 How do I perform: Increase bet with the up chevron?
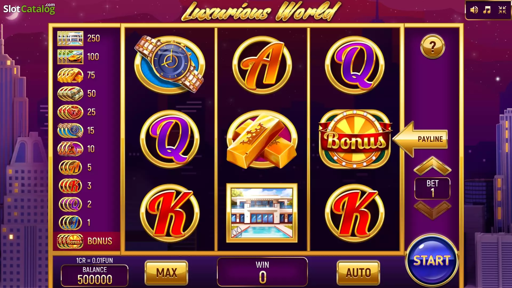point(432,166)
